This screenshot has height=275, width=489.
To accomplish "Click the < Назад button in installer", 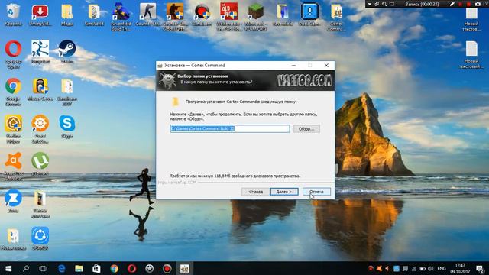I will click(x=255, y=192).
